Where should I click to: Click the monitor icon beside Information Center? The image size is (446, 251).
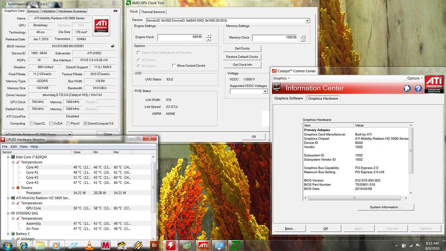(x=277, y=87)
